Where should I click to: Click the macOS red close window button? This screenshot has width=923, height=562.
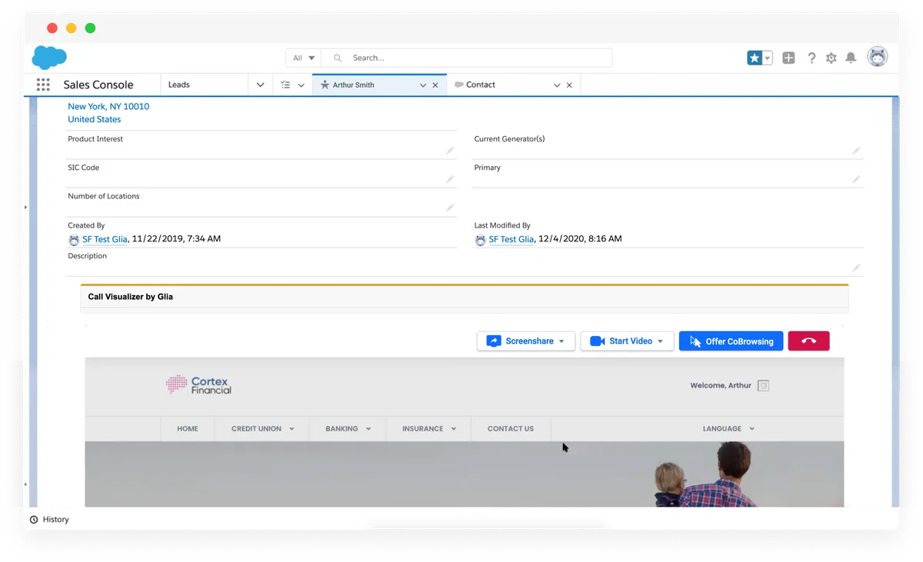tap(52, 28)
